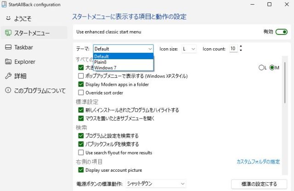Image resolution: width=294 pixels, height=191 pixels.
Task: Choose Default in the theme list
Action: click(124, 56)
